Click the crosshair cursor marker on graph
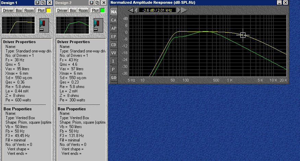 coord(243,35)
